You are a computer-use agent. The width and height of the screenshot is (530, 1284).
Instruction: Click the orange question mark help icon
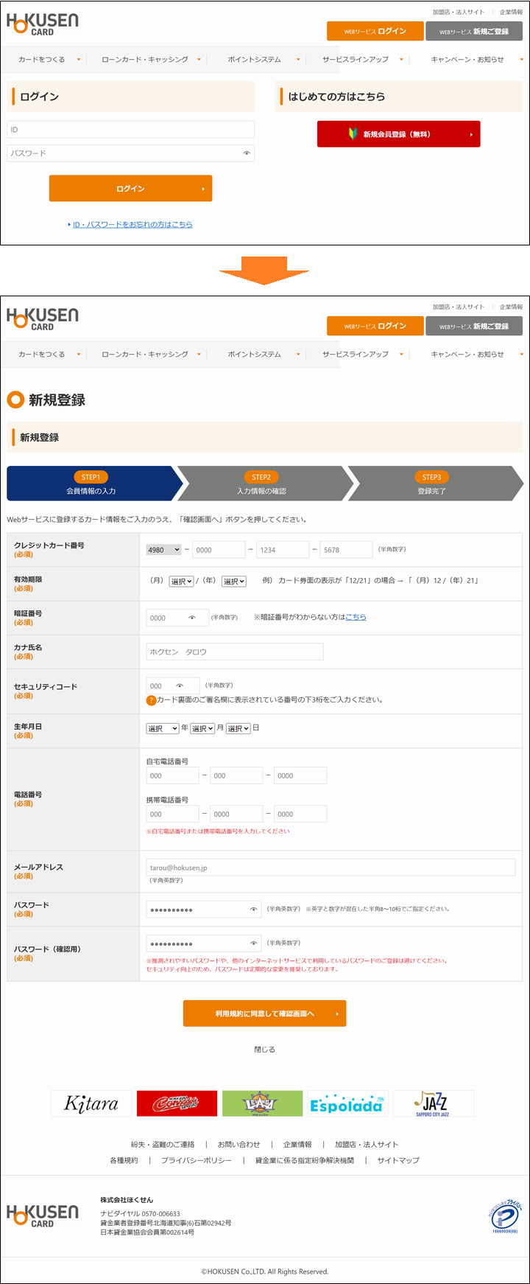(151, 700)
